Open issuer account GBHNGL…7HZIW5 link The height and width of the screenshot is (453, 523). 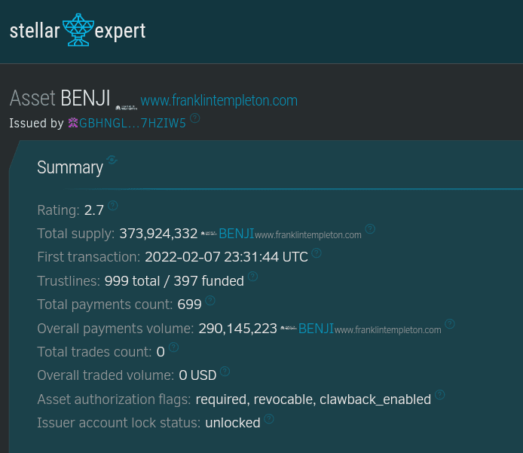pos(132,123)
